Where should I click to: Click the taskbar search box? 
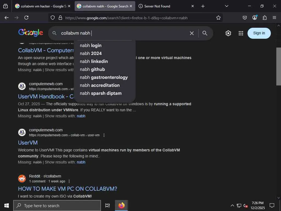click(x=57, y=206)
